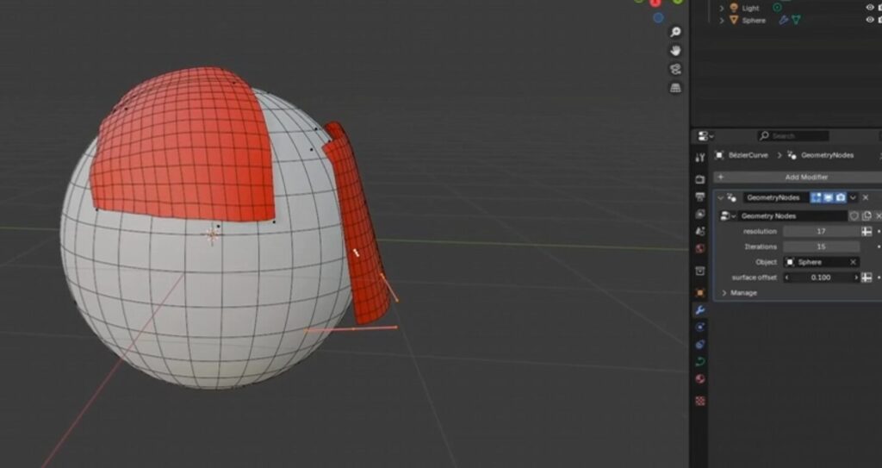Image resolution: width=882 pixels, height=468 pixels.
Task: Click the green mesh data icon on Sphere row
Action: [x=796, y=21]
